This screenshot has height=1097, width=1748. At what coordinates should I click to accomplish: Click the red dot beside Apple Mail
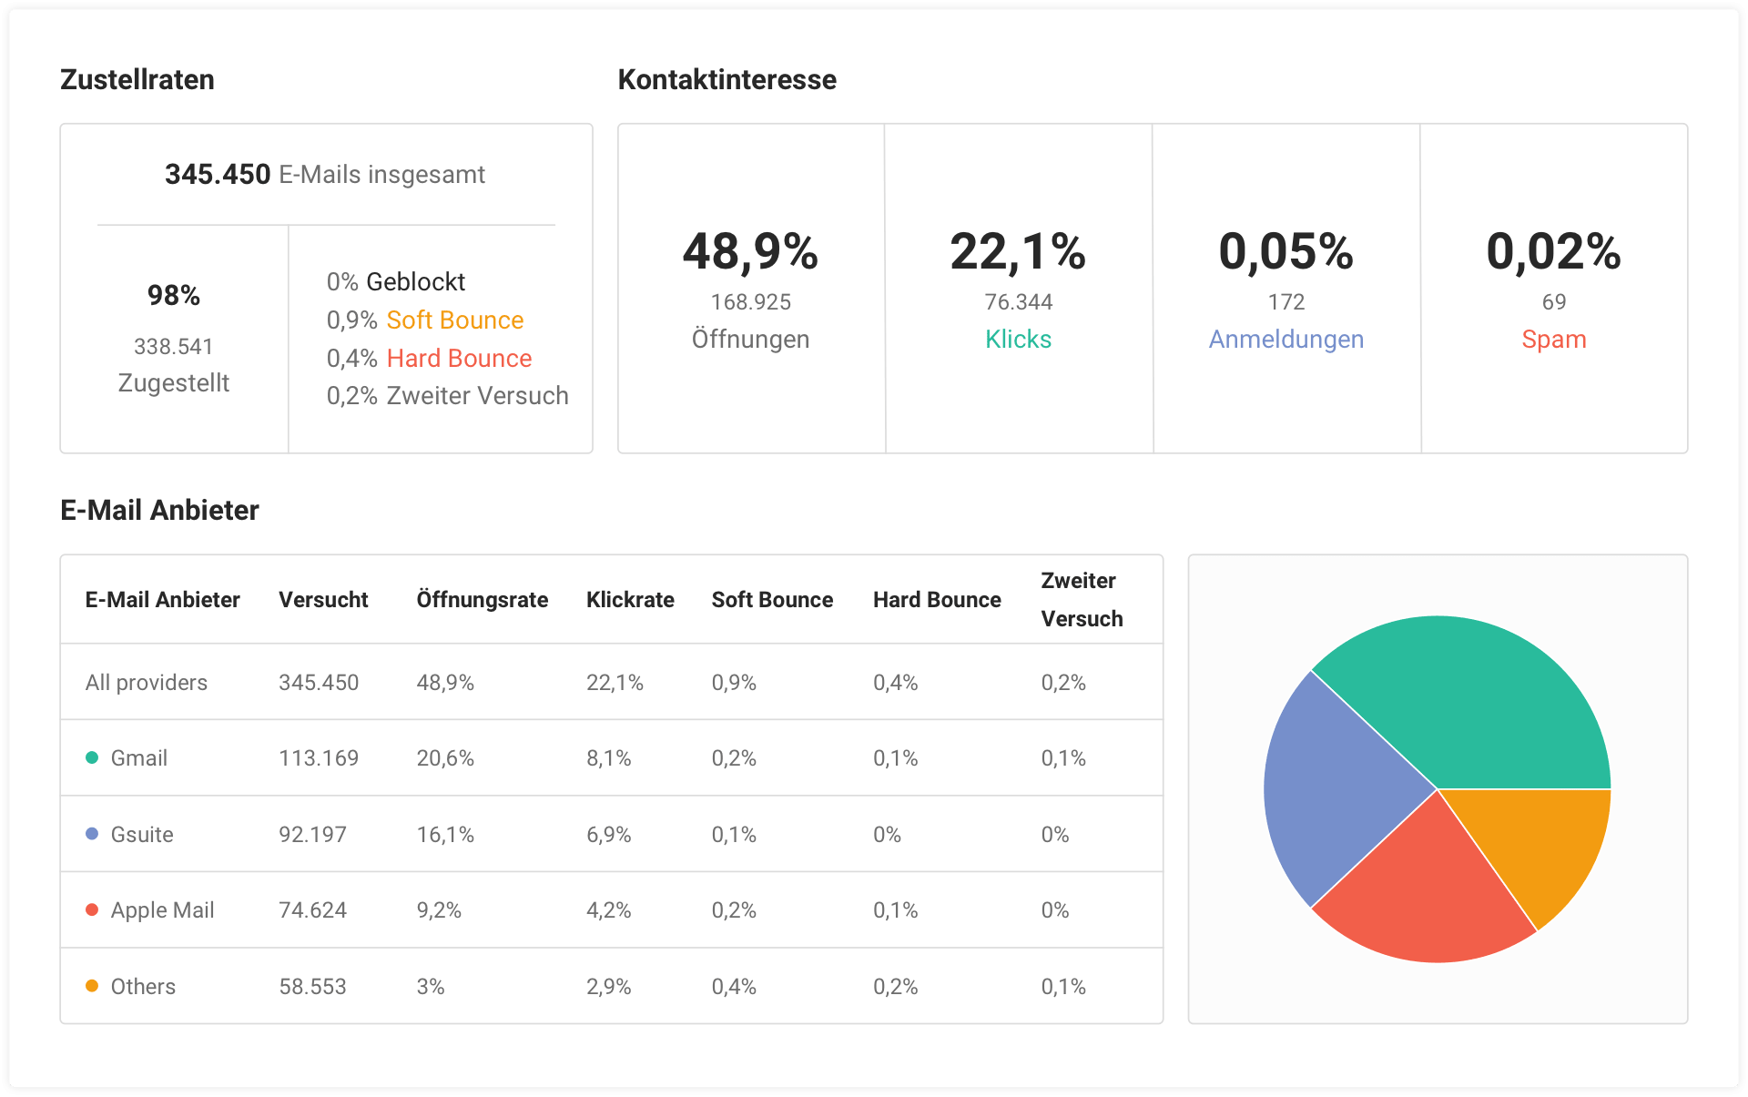[x=92, y=909]
